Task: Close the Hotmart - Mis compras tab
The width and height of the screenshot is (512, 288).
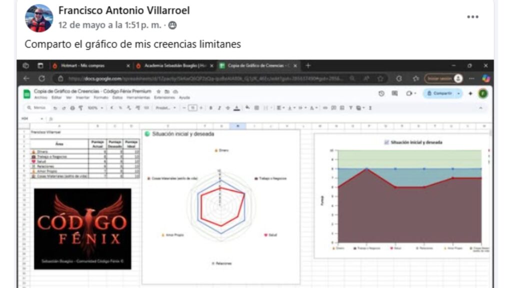Action: pos(128,65)
